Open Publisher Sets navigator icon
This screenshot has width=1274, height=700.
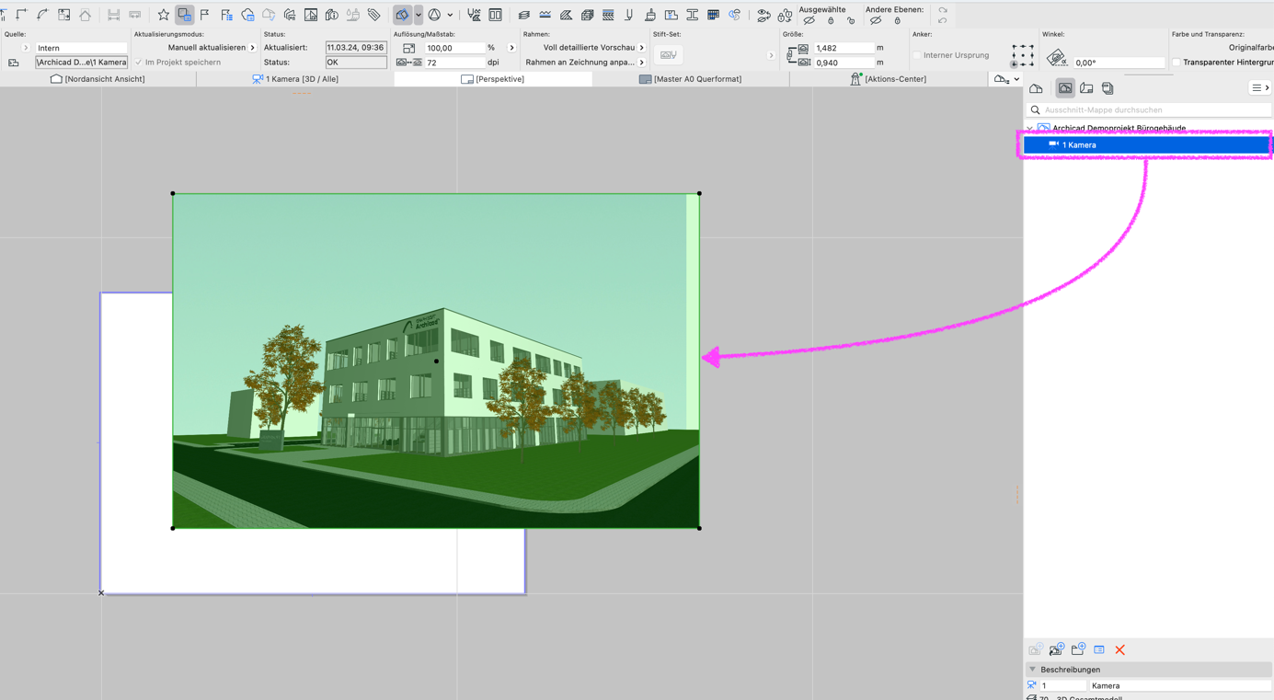[1108, 88]
